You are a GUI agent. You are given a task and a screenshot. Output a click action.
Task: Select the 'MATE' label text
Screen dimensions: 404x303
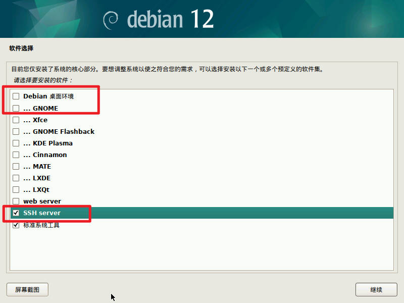(42, 167)
